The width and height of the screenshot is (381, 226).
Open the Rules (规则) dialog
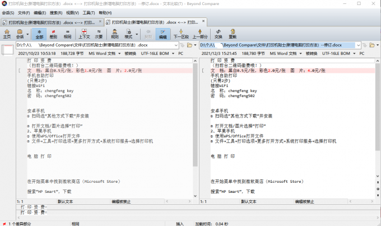click(x=115, y=34)
